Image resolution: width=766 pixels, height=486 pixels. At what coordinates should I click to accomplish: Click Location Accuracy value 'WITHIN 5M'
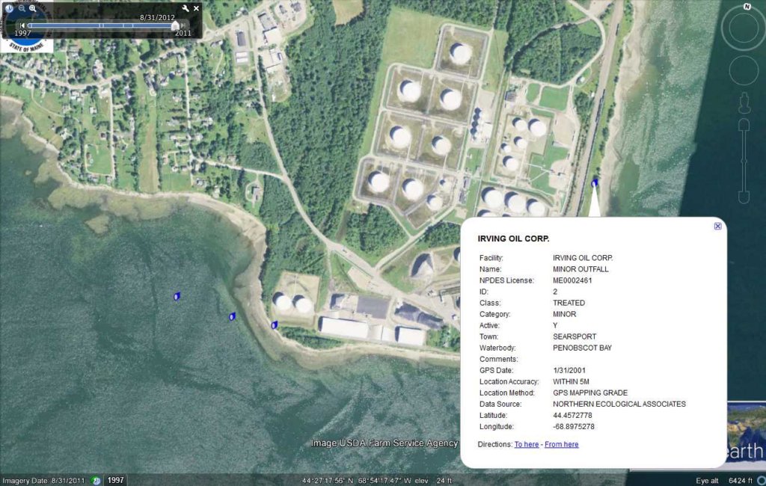[x=571, y=381]
